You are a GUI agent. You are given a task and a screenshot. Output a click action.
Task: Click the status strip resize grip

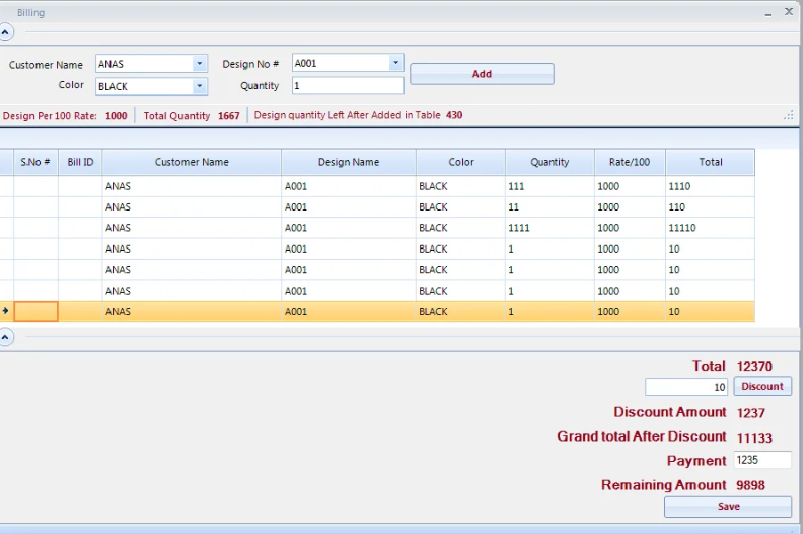pos(789,116)
